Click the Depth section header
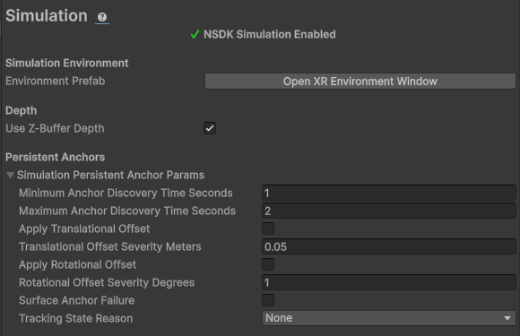The image size is (520, 336). click(22, 111)
